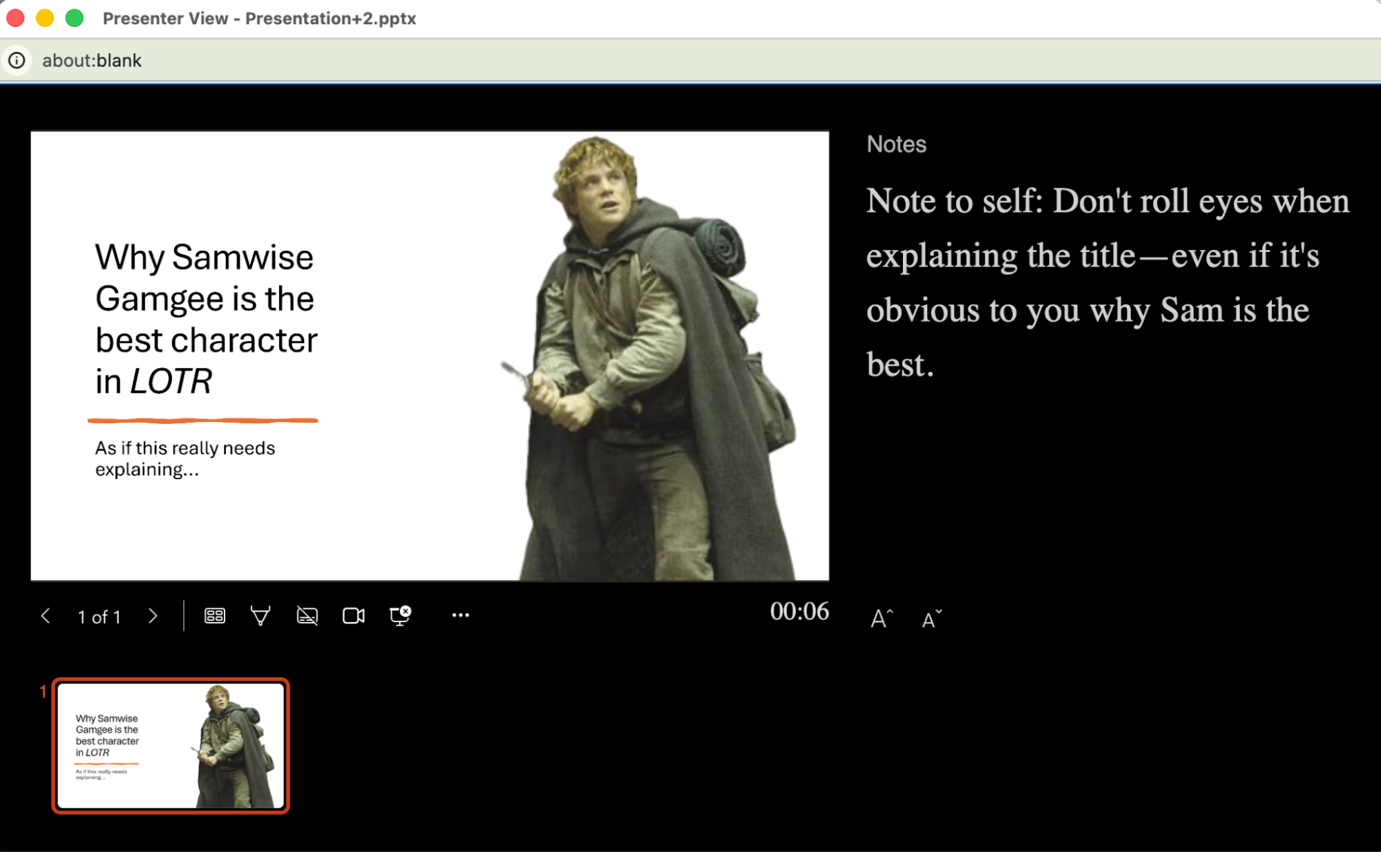Maximize the Presenter View window with green button
Viewport: 1381px width, 852px height.
tap(75, 18)
